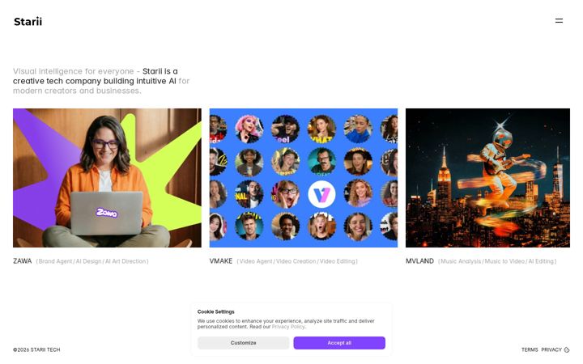Image resolution: width=583 pixels, height=364 pixels.
Task: Accept all cookies
Action: (x=339, y=343)
